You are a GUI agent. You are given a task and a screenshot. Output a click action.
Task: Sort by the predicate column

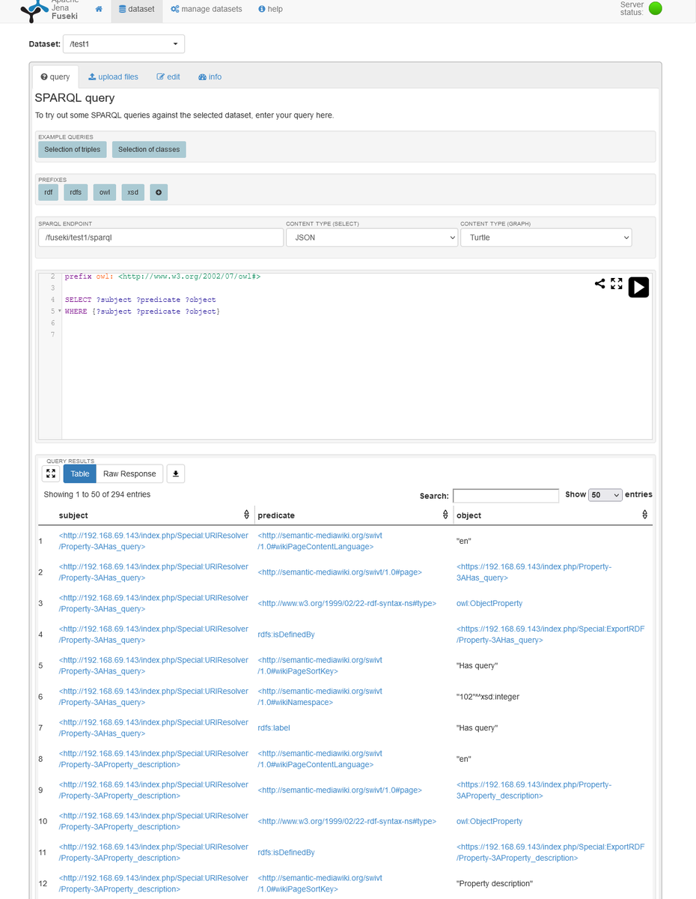[353, 515]
